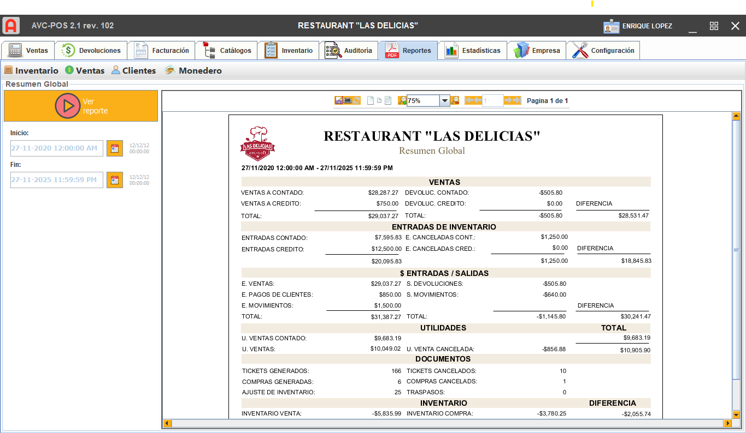
Task: Click the print report icon
Action: [348, 100]
